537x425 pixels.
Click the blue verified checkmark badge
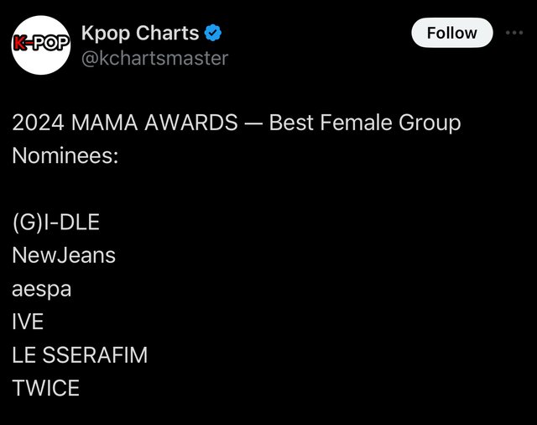pyautogui.click(x=213, y=33)
